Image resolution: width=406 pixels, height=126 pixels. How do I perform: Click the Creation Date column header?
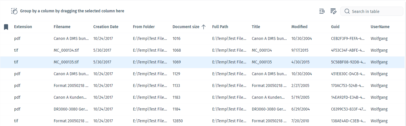[x=106, y=27]
